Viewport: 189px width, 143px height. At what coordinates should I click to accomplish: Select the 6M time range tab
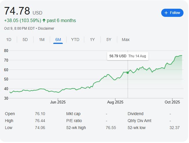[x=58, y=40]
